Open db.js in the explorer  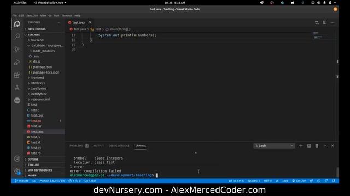[x=44, y=62]
